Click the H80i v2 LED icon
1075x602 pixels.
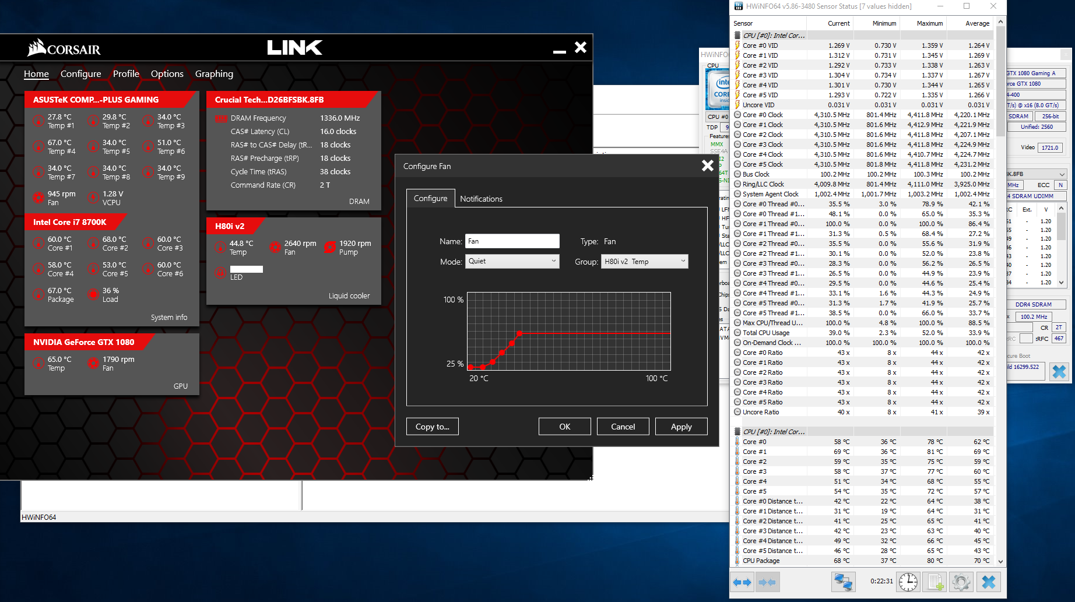tap(220, 272)
